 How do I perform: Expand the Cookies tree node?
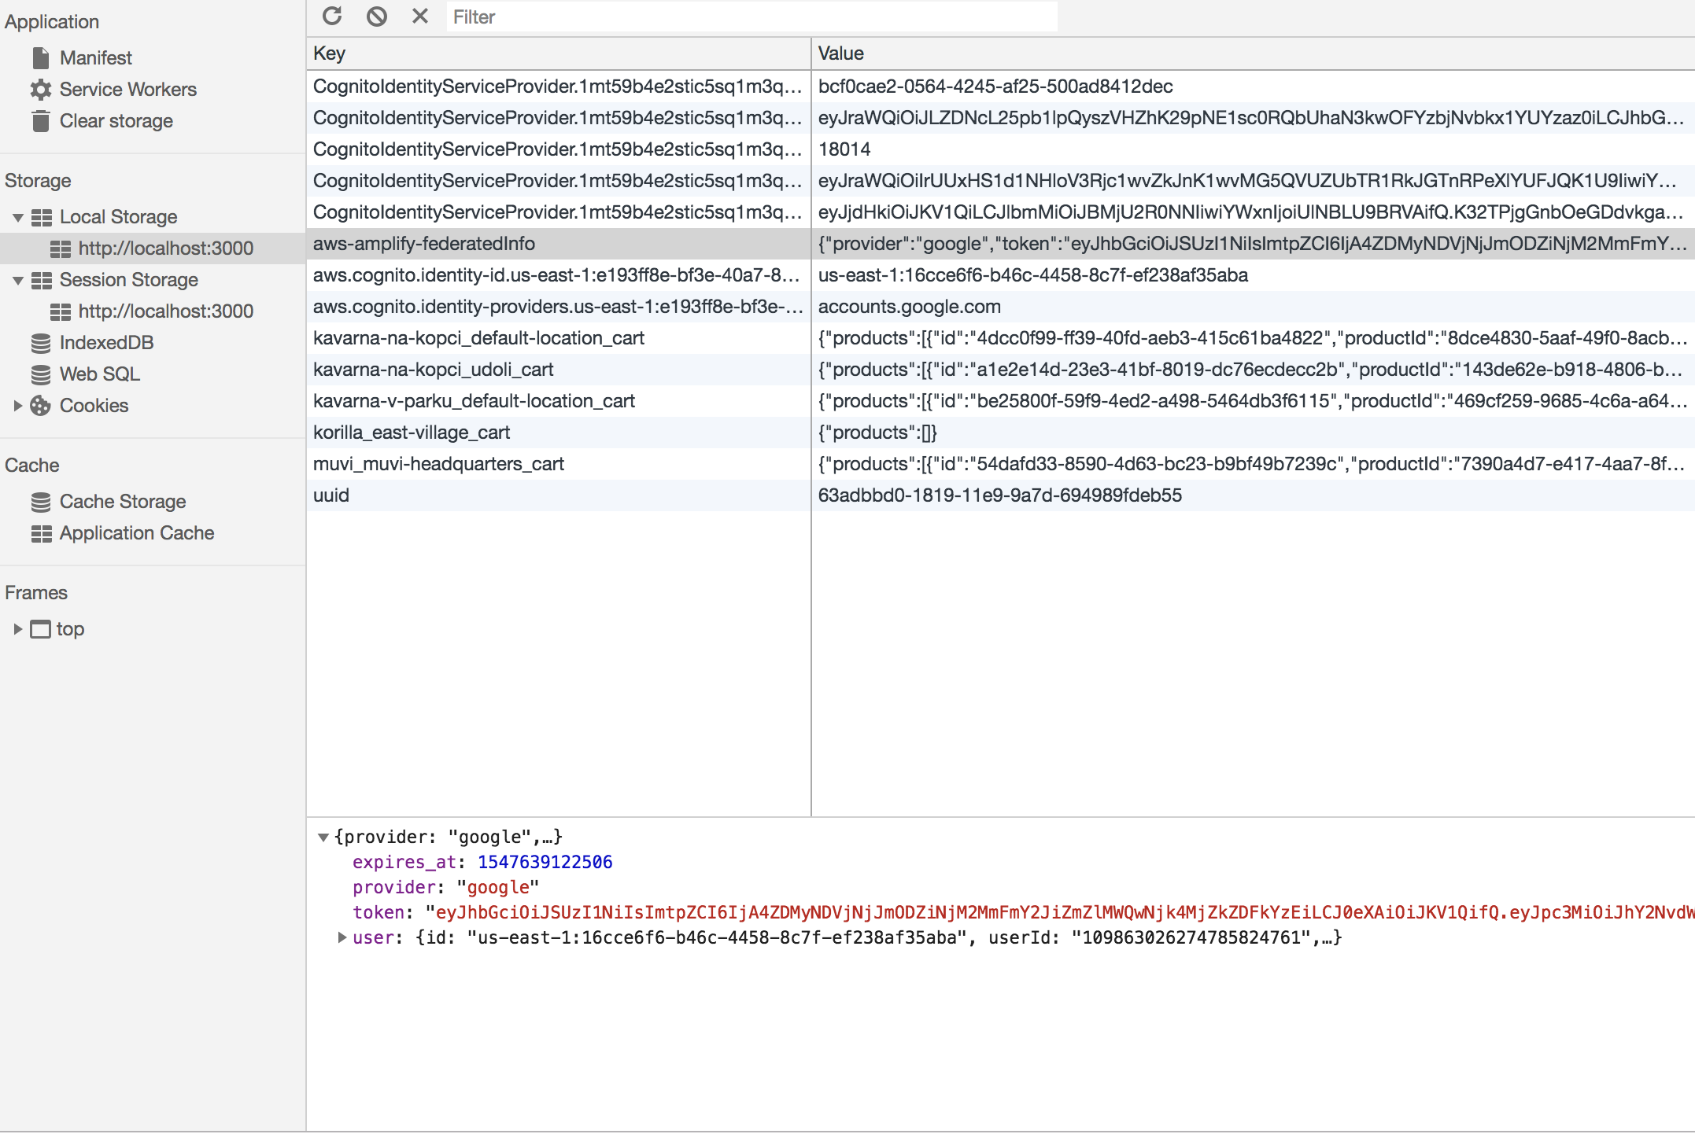(x=17, y=405)
